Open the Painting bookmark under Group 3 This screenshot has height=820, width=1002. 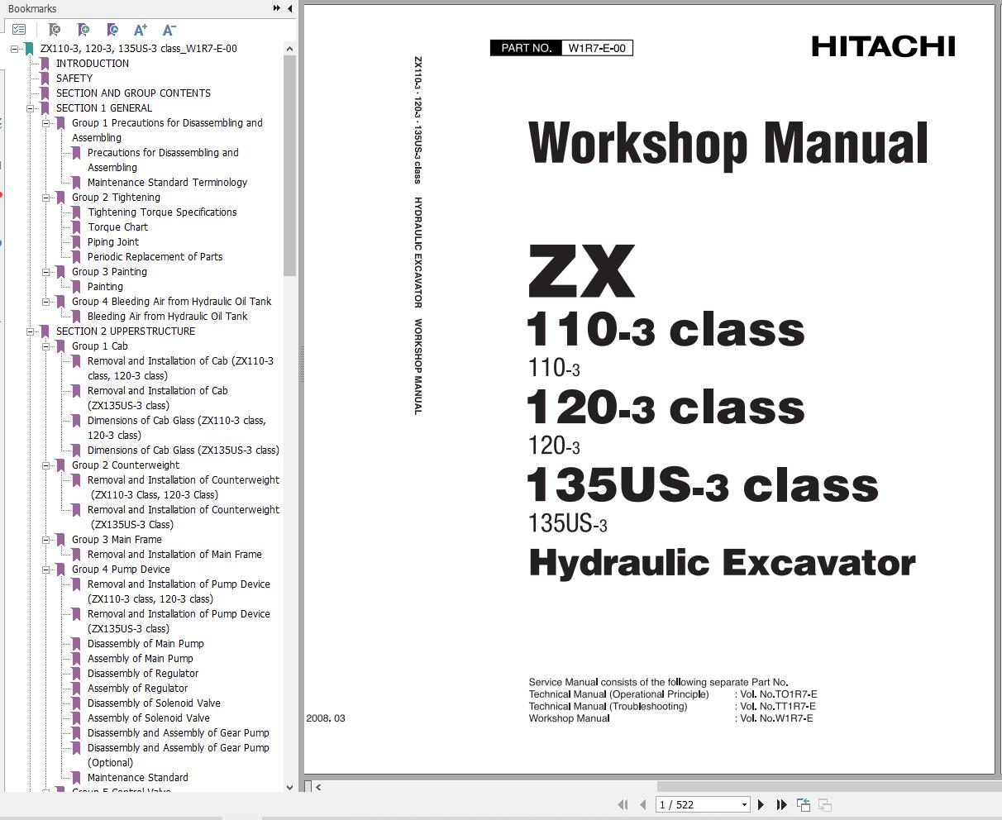click(x=105, y=287)
